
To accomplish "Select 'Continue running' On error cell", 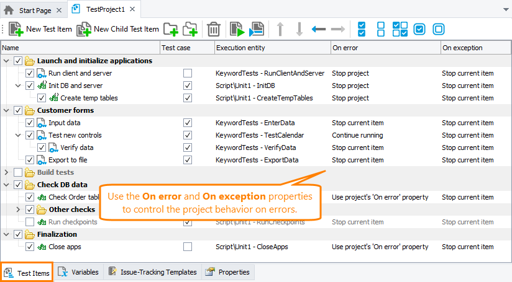I will coord(357,135).
